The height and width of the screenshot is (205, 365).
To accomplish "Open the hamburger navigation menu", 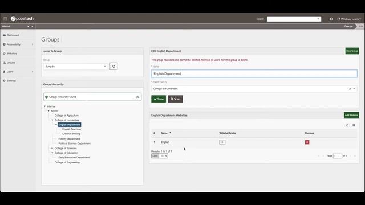I will point(5,19).
